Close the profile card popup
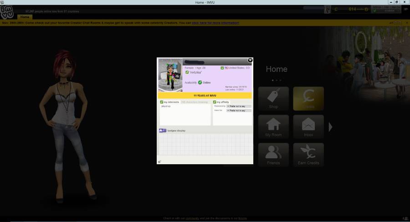Viewport: 410px width, 222px height. (250, 60)
